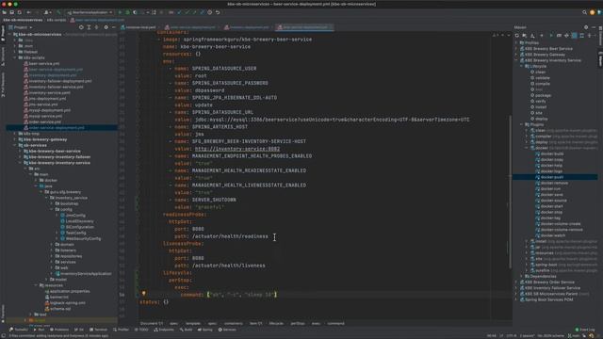
Task: Select the docker:build goal
Action: (552, 153)
